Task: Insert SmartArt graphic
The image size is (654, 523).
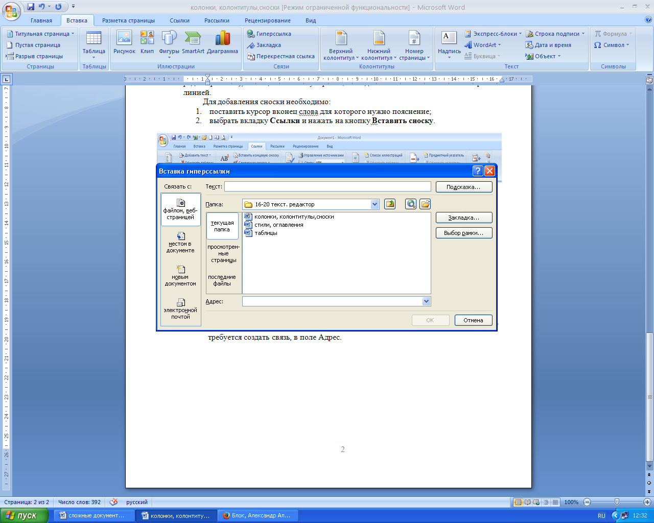Action: 193,42
